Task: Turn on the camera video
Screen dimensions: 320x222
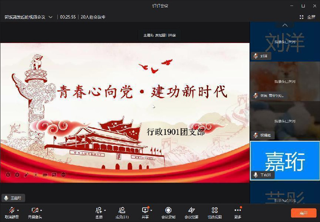Action: (x=34, y=210)
